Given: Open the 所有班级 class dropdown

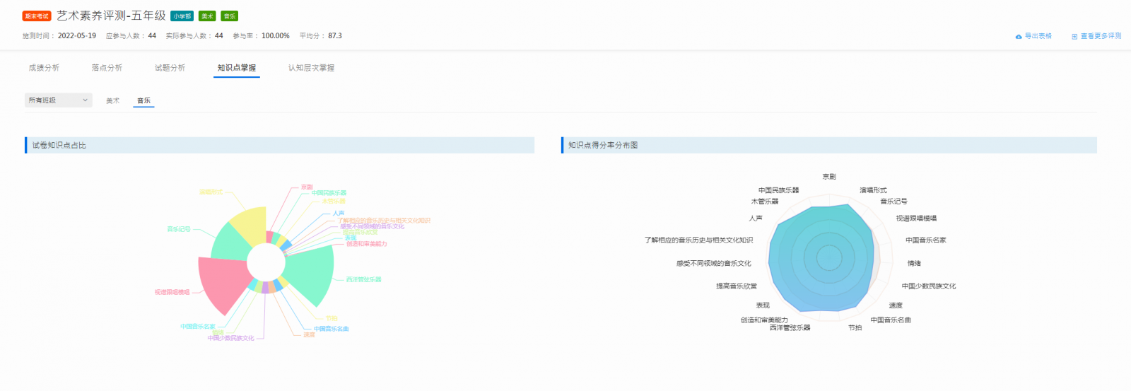Looking at the screenshot, I should (x=59, y=100).
